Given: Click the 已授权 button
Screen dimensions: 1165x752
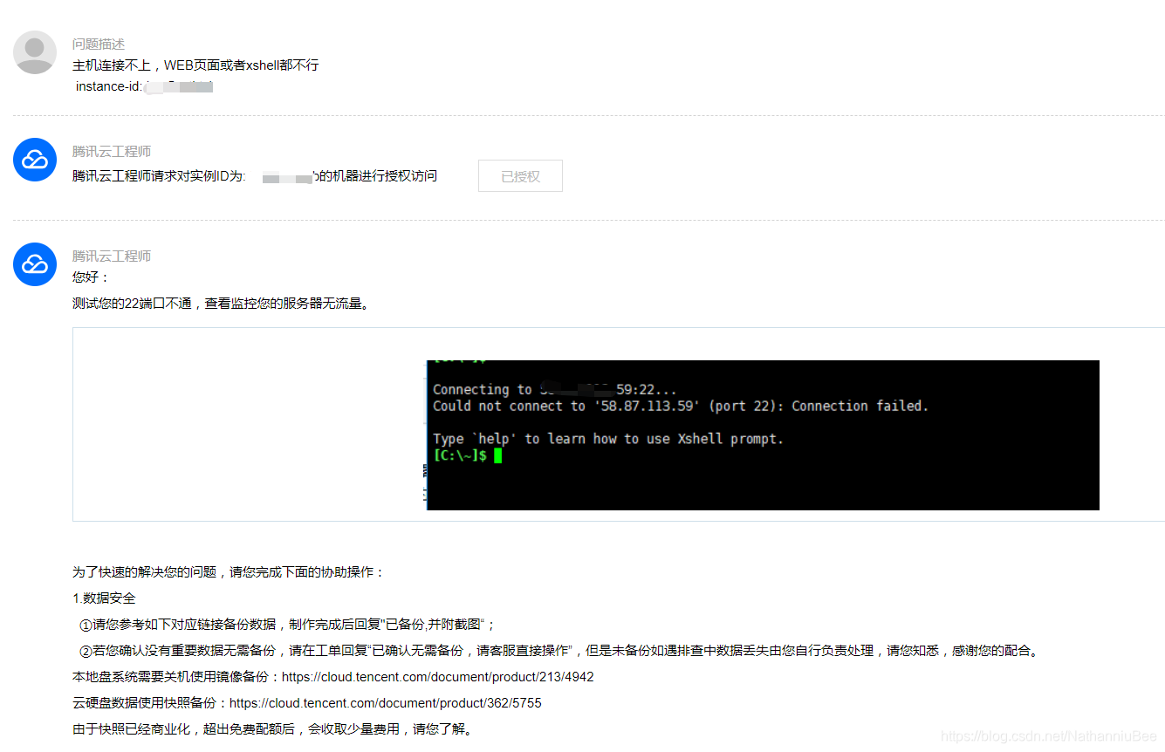Looking at the screenshot, I should [x=520, y=176].
